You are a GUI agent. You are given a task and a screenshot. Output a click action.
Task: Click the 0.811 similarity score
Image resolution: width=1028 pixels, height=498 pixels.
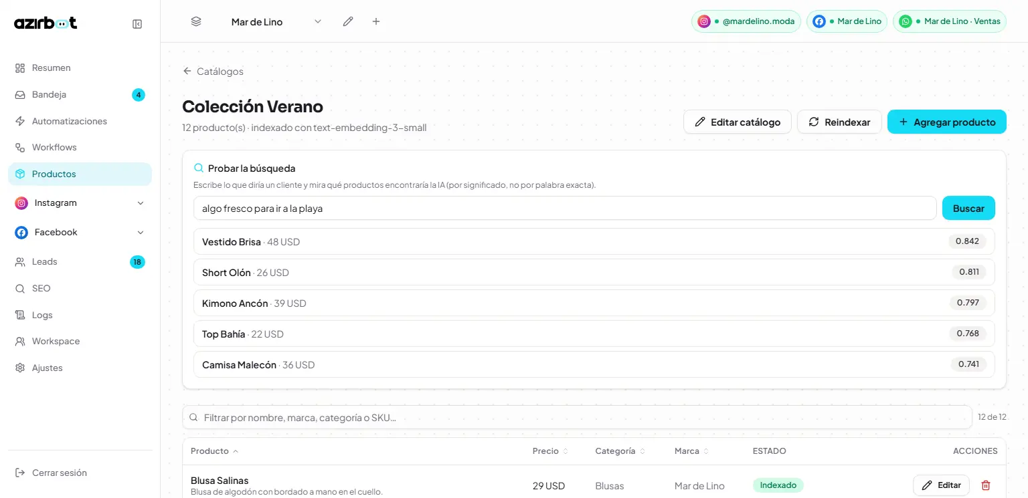968,272
